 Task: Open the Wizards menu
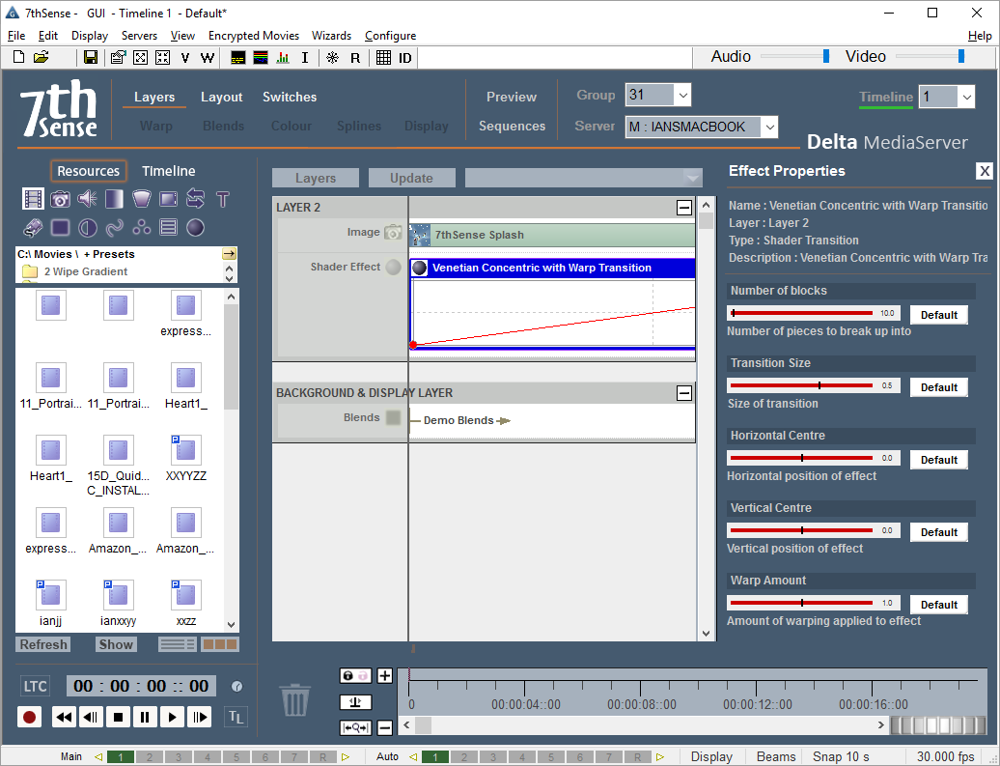point(331,36)
